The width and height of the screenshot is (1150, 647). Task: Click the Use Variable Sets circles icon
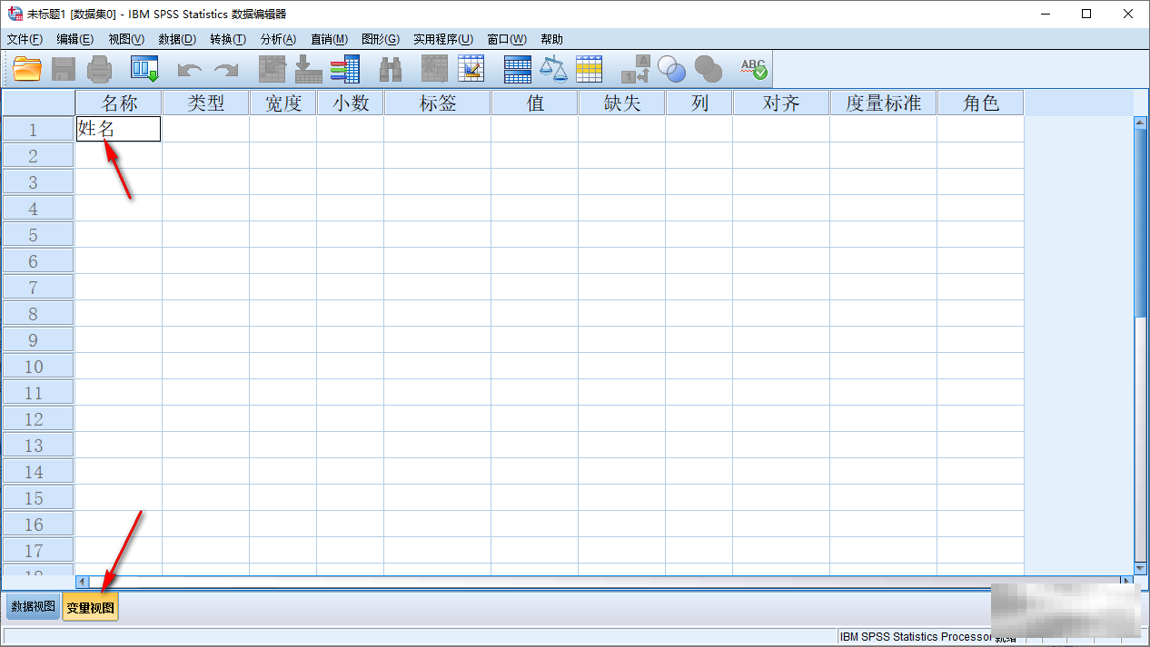pos(672,69)
